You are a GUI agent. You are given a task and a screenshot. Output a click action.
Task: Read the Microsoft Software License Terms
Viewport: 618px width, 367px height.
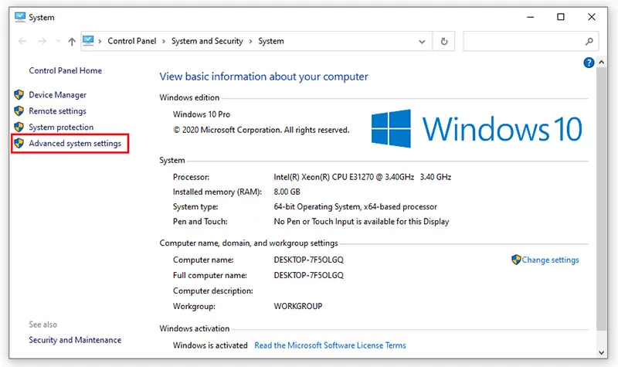[x=330, y=345]
